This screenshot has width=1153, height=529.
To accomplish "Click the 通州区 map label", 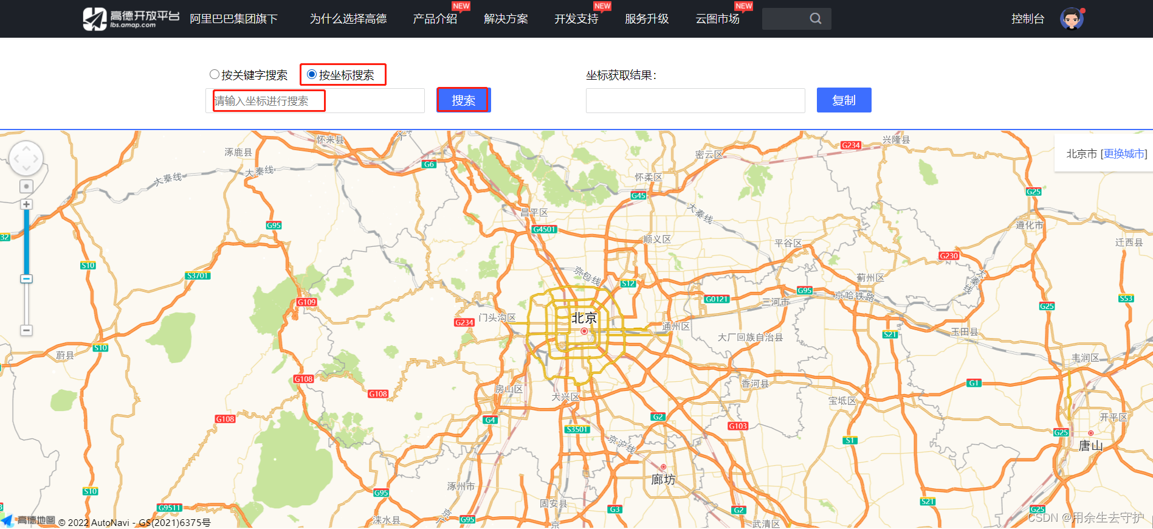I will tap(676, 327).
